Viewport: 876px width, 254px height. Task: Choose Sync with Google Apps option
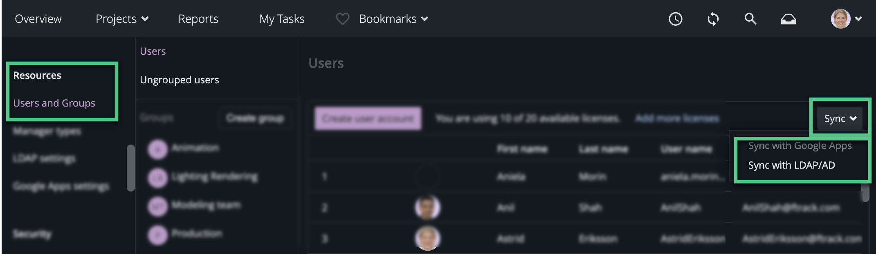tap(800, 146)
